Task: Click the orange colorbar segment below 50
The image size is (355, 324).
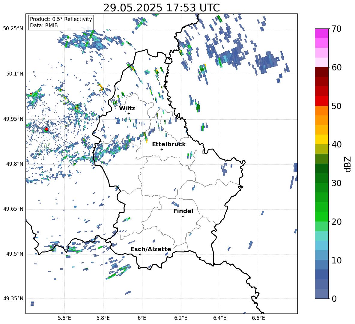Action: tap(321, 111)
